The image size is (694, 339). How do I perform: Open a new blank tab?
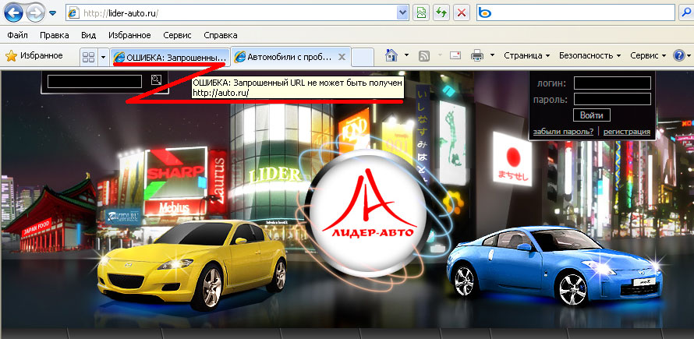tap(363, 57)
